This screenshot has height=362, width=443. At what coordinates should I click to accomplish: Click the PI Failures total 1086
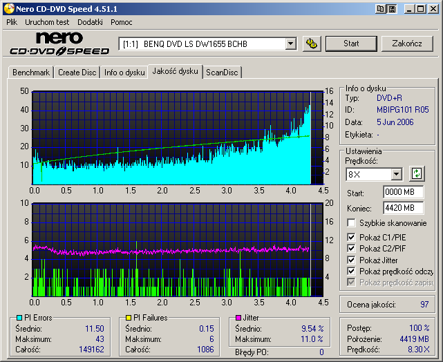[205, 350]
